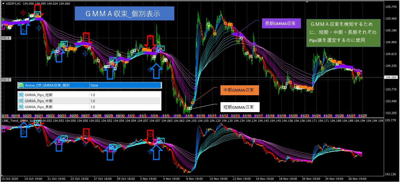
Task: Click the 10/21 date label on main chart
Action: coord(39,116)
